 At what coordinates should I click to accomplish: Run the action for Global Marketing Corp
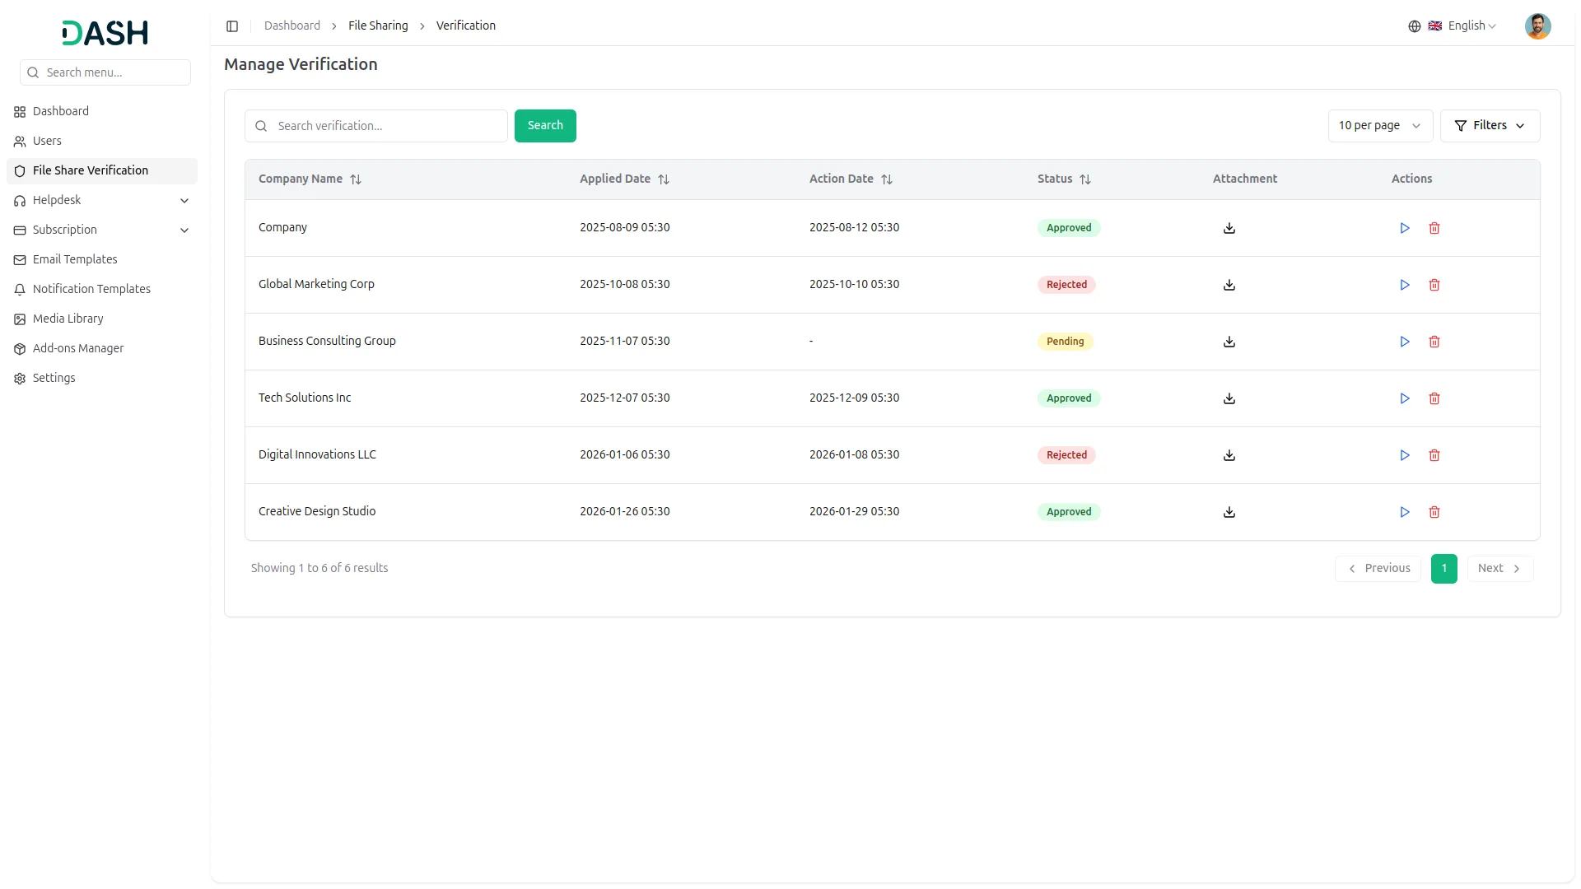pos(1405,285)
